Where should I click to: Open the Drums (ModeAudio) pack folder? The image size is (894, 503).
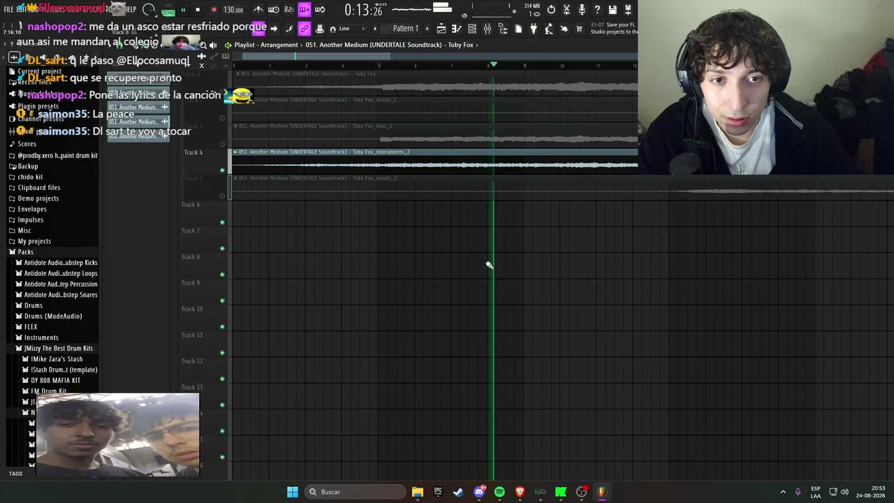[53, 316]
